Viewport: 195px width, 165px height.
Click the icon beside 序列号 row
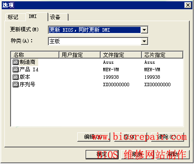[x=15, y=84]
